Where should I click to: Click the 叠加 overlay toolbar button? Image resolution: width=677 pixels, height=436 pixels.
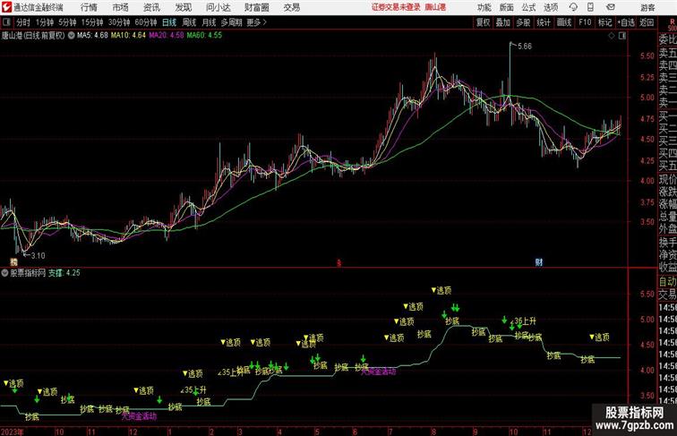click(503, 22)
